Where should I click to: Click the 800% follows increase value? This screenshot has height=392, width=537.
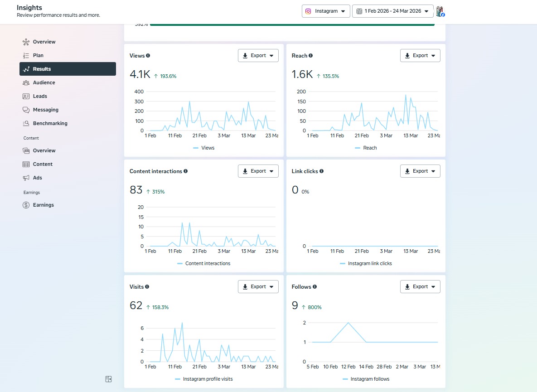[x=314, y=307]
